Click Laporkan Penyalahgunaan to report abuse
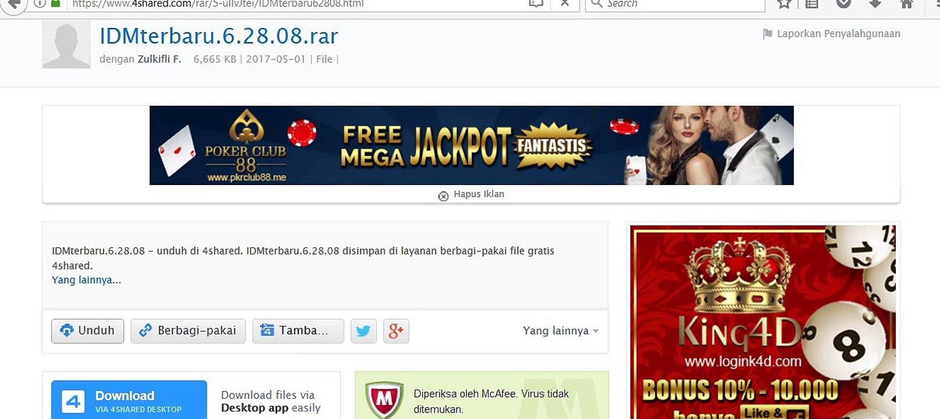Screen dimensions: 940x419 click(832, 34)
